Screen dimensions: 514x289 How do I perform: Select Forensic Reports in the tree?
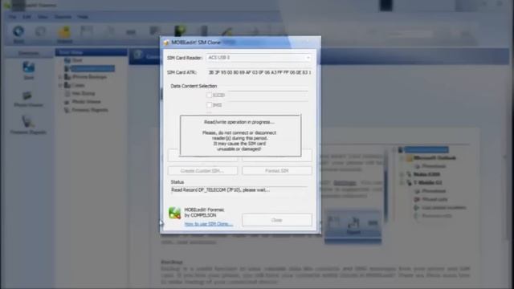pyautogui.click(x=90, y=110)
